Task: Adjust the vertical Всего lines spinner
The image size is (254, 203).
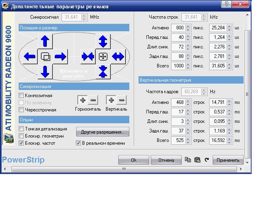Action: coord(188,140)
